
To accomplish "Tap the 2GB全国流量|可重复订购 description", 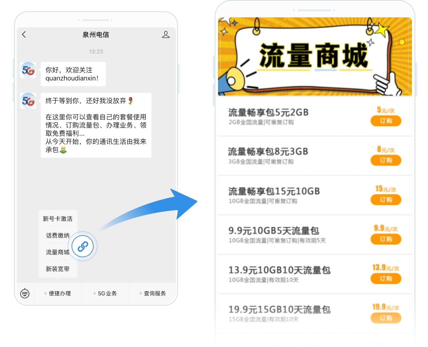I will tap(261, 122).
